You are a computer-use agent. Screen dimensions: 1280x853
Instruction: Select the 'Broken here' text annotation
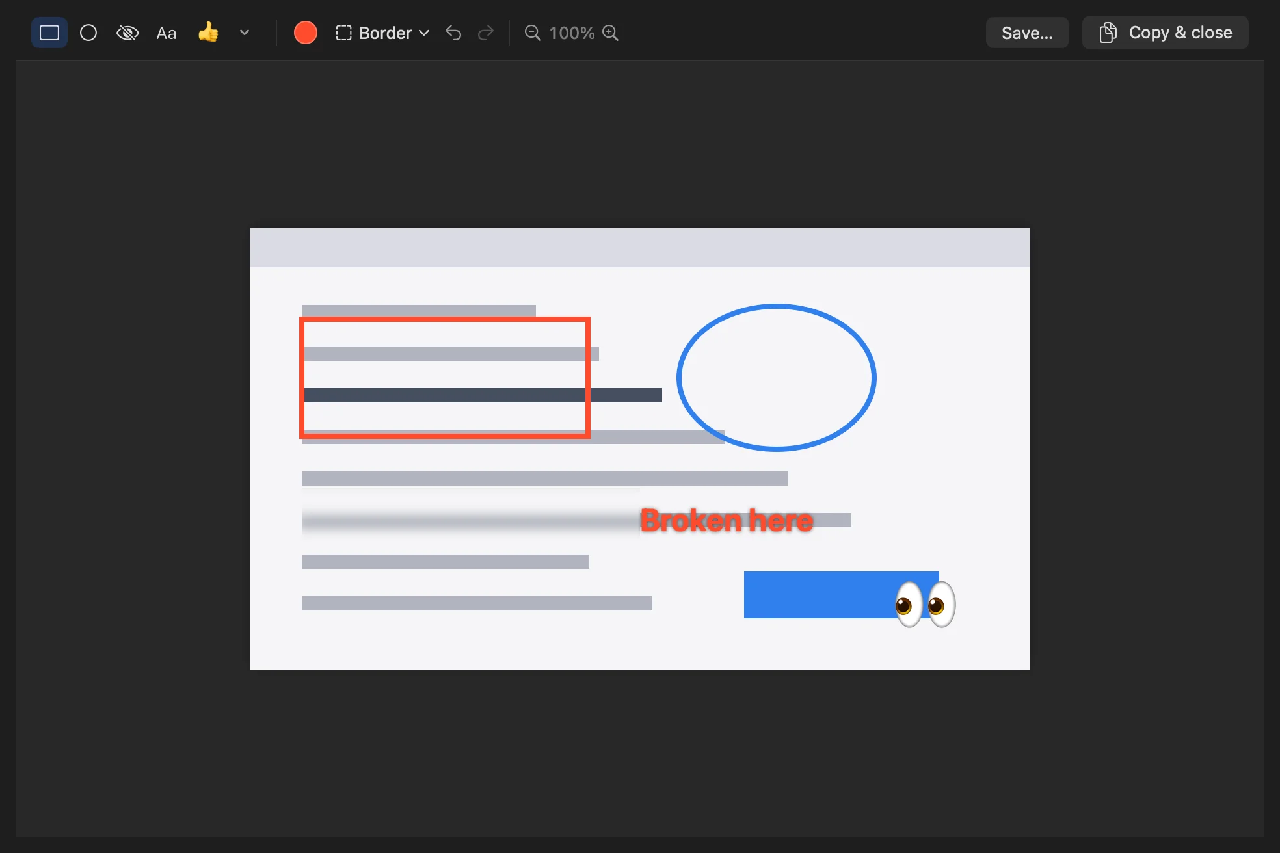(727, 520)
